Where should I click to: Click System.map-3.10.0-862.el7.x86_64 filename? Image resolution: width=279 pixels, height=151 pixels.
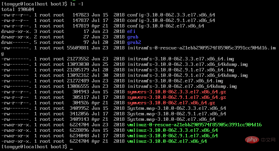[x=171, y=119]
